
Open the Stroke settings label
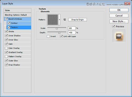click(11, 31)
